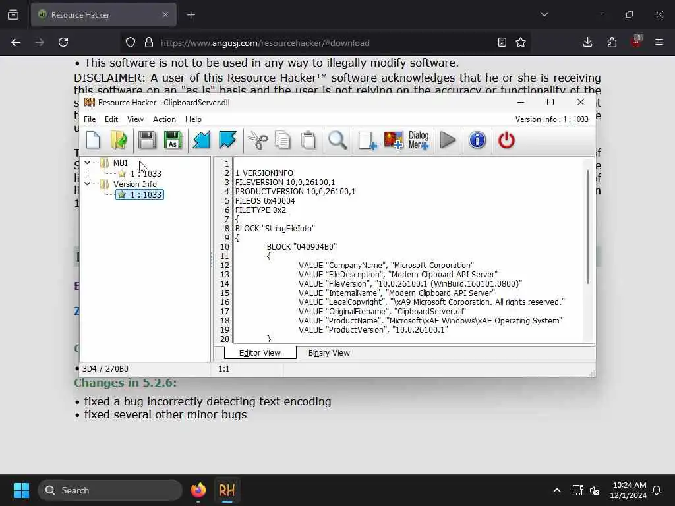
Task: Add image resource with the picture icon
Action: pyautogui.click(x=393, y=140)
